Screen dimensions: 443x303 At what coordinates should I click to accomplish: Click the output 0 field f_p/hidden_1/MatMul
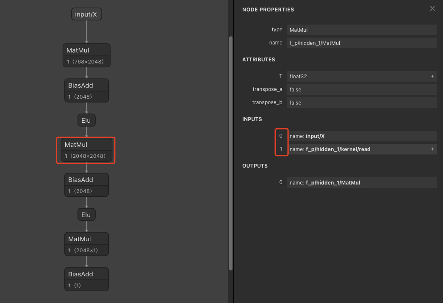(x=362, y=182)
